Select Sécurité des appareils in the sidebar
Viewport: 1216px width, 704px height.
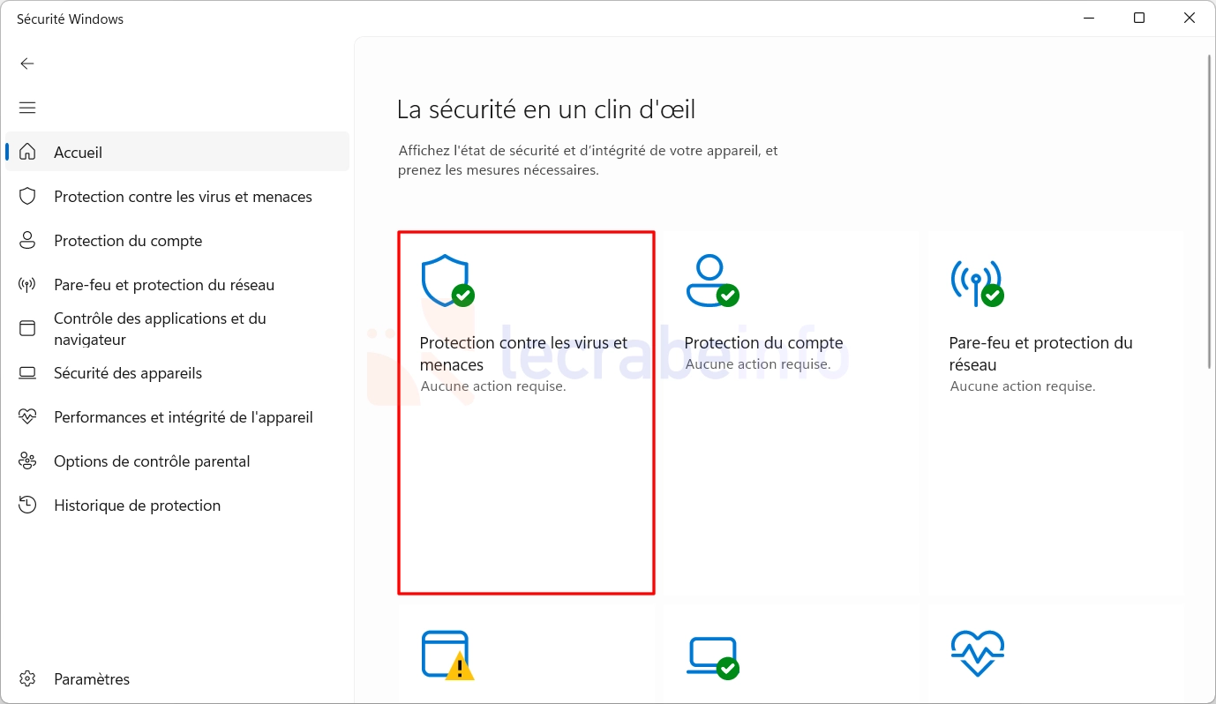177,372
